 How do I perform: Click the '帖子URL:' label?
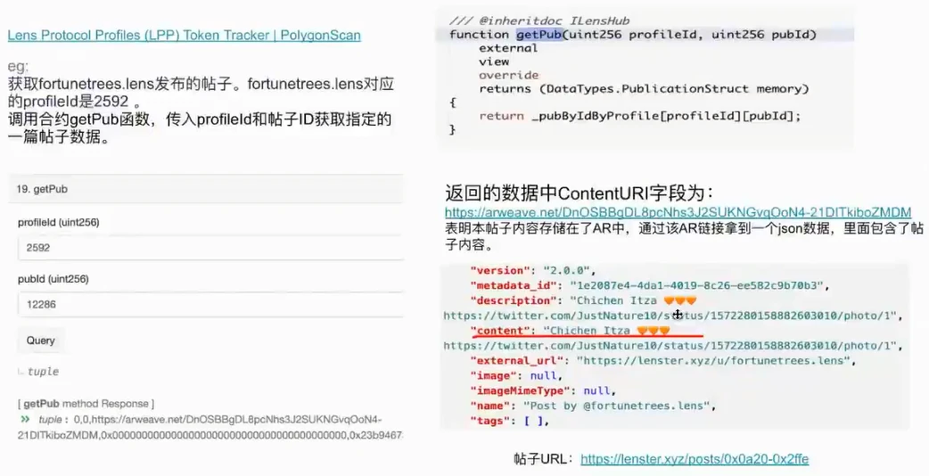tap(544, 459)
